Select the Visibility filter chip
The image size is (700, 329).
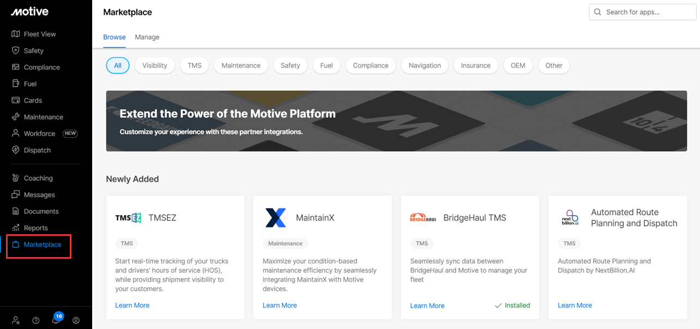155,65
